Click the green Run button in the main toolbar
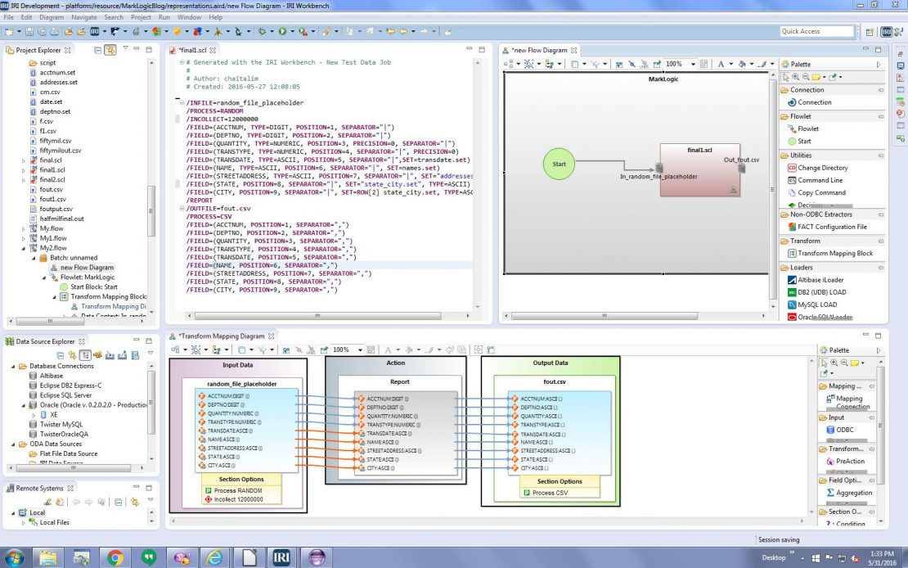The width and height of the screenshot is (908, 568). [282, 31]
